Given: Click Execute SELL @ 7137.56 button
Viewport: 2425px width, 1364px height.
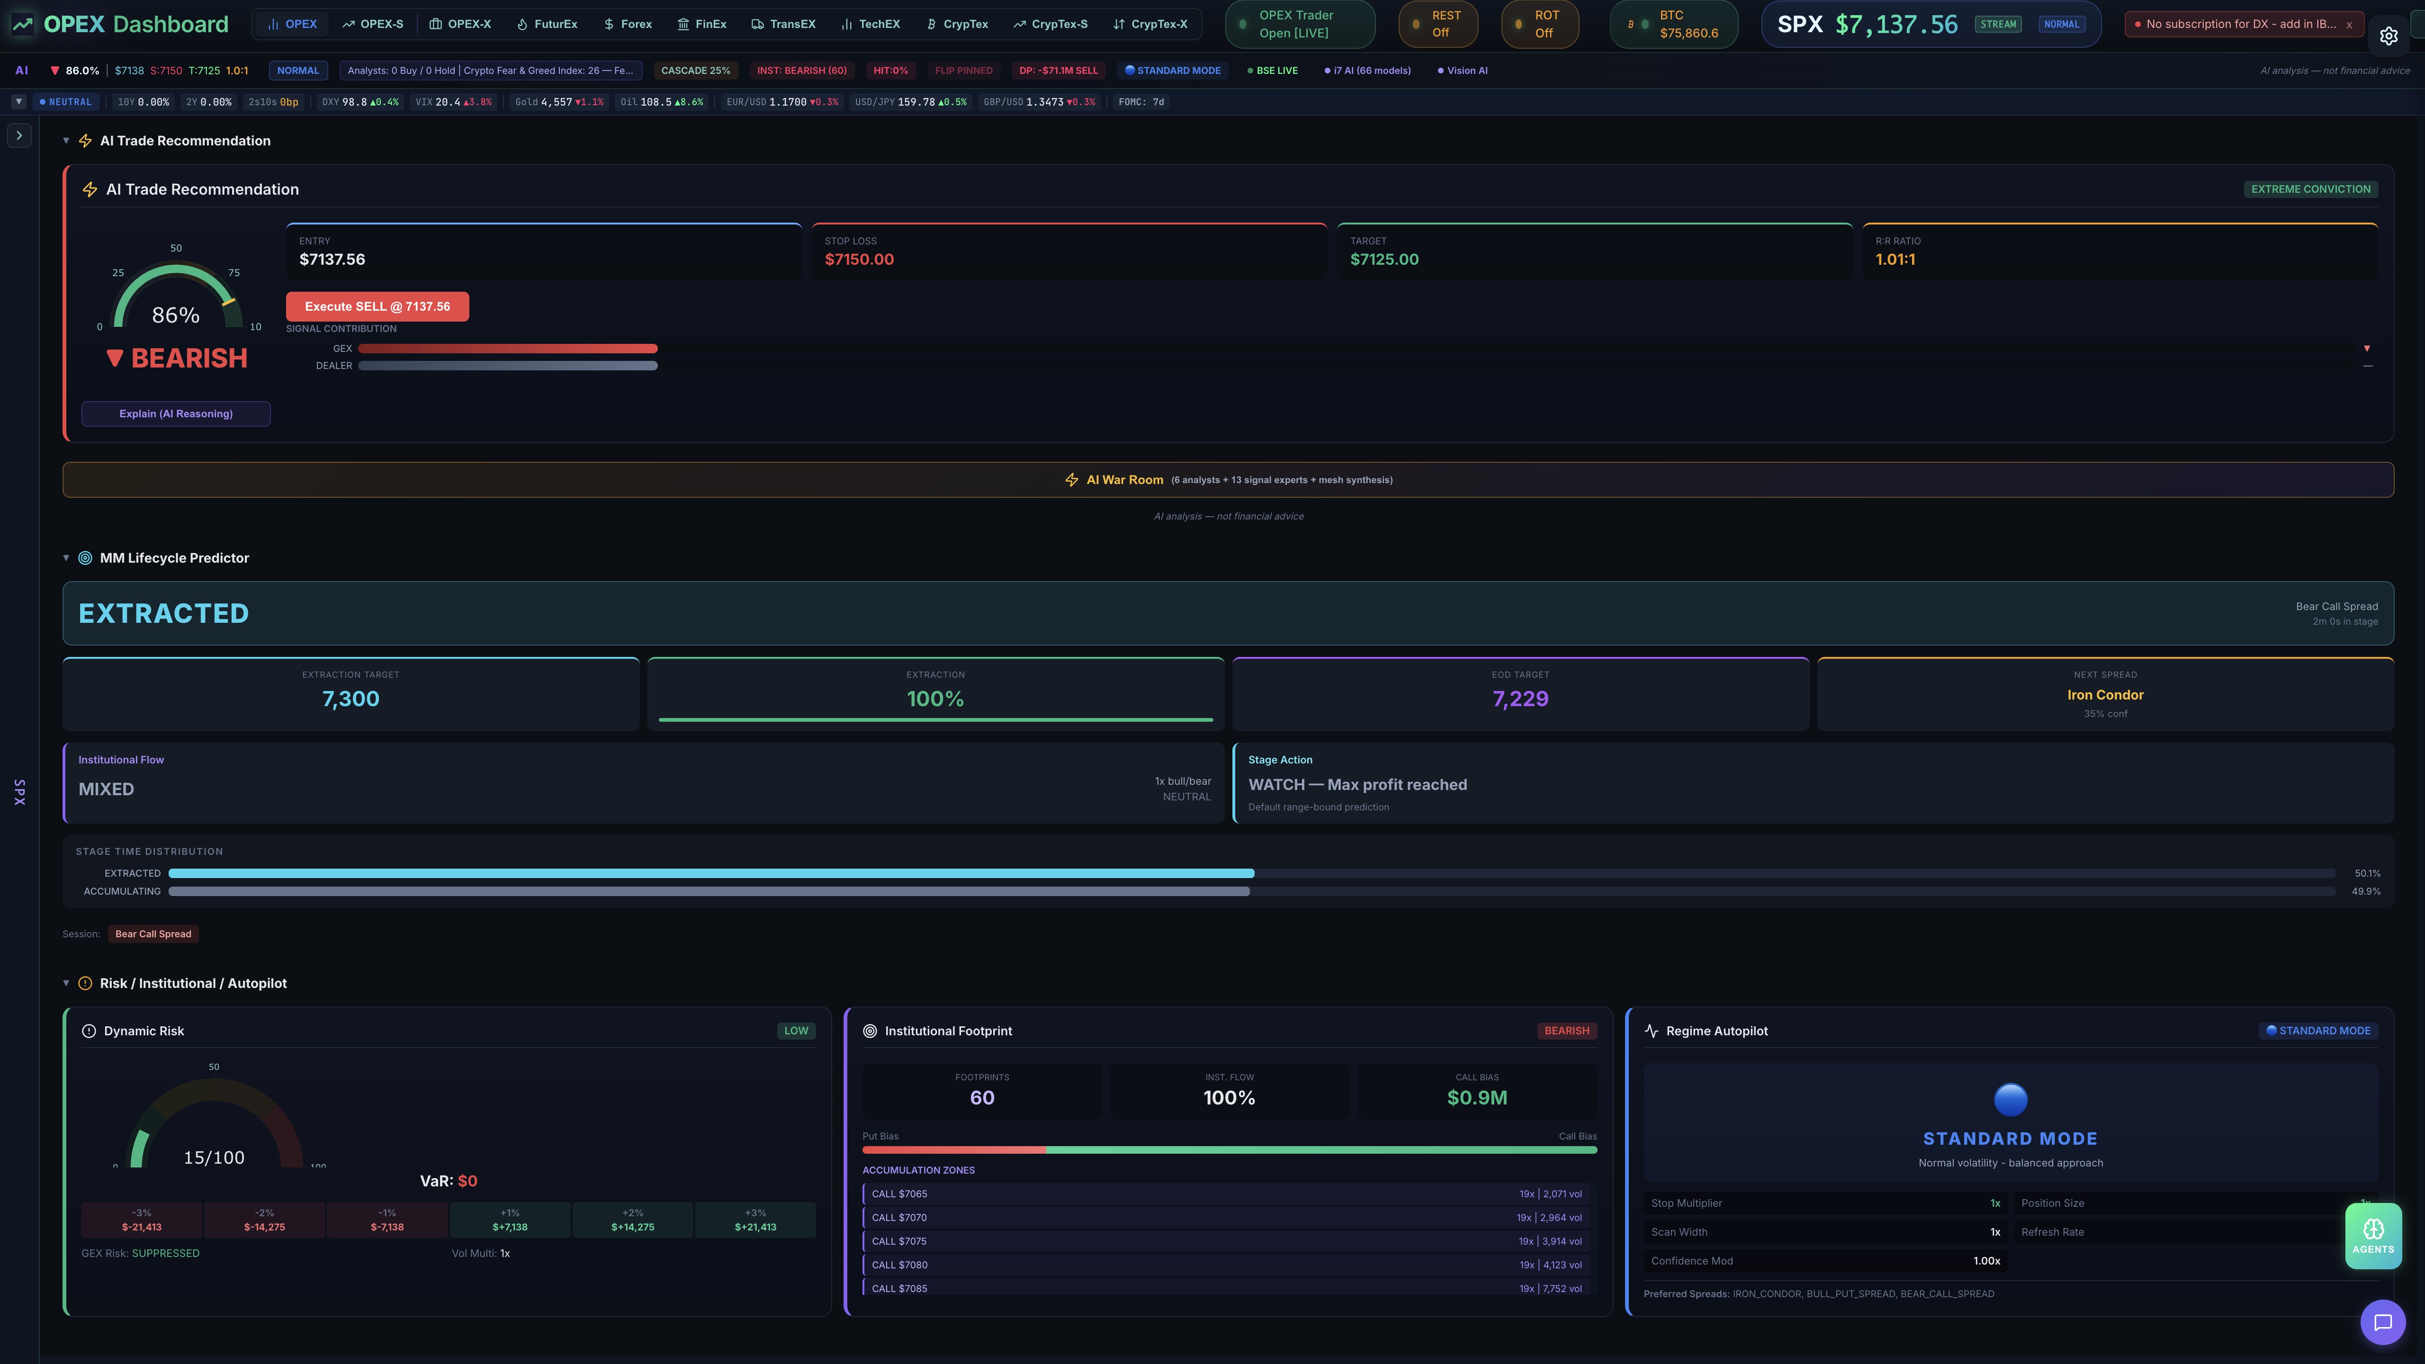Looking at the screenshot, I should pos(377,307).
